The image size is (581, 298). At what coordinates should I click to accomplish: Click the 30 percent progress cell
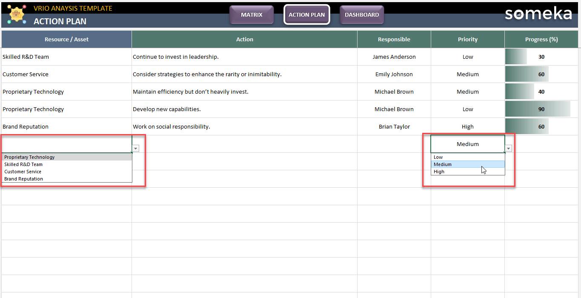click(541, 57)
